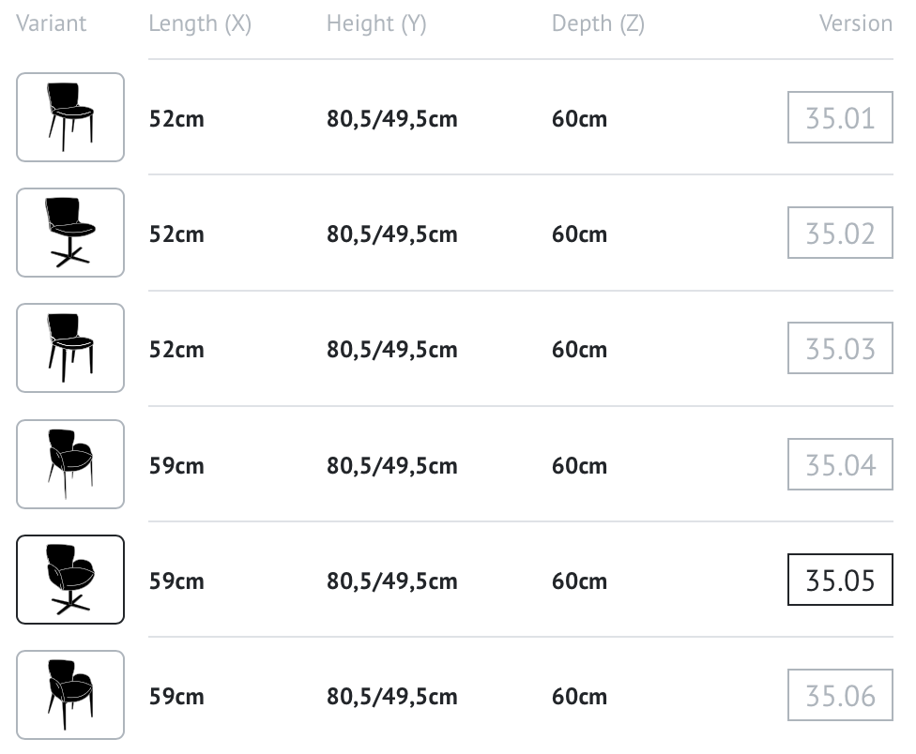Select the 35.02 swivel-base chair variant icon
Viewport: 916px width, 754px height.
[x=70, y=233]
